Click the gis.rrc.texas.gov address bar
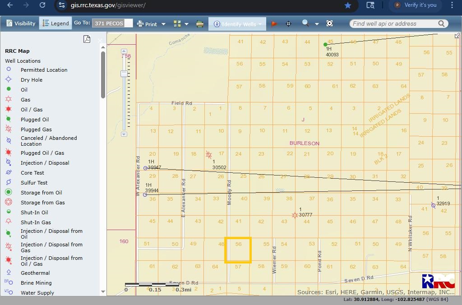 click(108, 5)
